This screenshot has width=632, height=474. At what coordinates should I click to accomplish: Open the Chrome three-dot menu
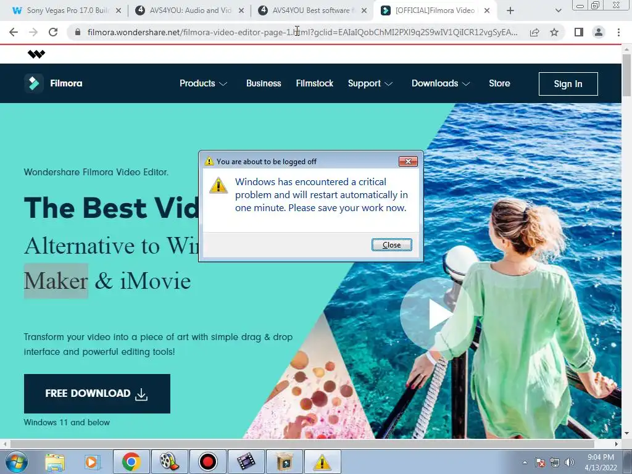pyautogui.click(x=618, y=32)
